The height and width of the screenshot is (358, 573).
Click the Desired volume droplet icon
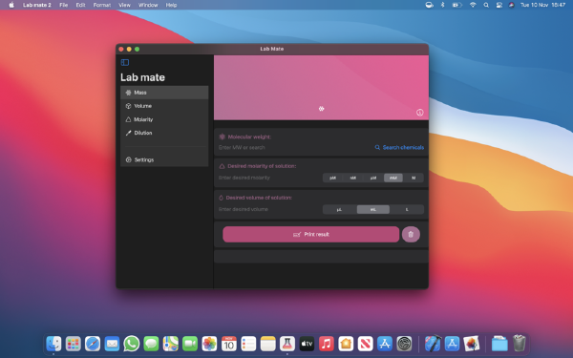(x=221, y=198)
